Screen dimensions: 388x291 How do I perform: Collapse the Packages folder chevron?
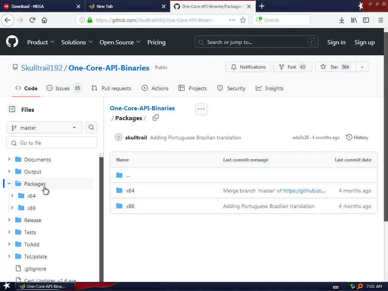pyautogui.click(x=9, y=184)
